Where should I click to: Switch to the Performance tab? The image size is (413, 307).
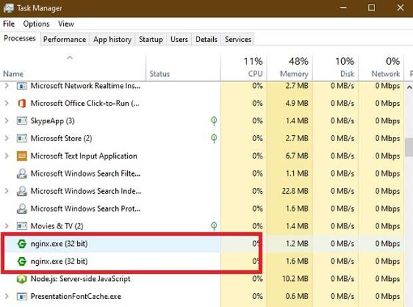tap(65, 39)
